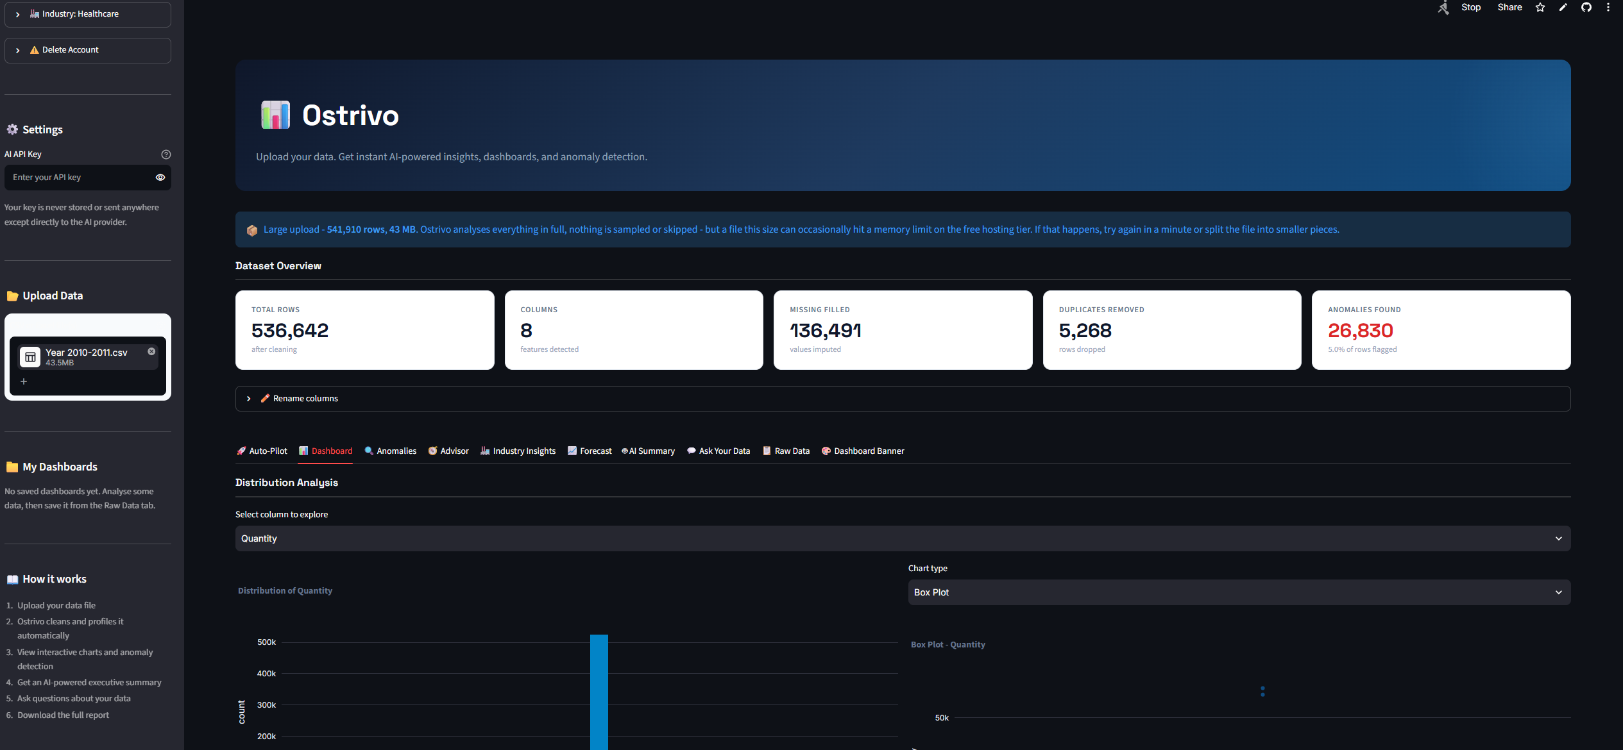The image size is (1623, 750).
Task: Click the large upload package icon
Action: pos(252,230)
